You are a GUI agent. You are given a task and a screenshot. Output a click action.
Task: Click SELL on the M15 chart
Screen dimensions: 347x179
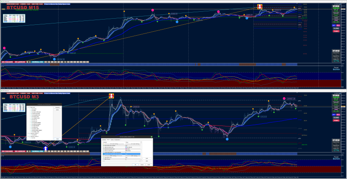pos(338,26)
